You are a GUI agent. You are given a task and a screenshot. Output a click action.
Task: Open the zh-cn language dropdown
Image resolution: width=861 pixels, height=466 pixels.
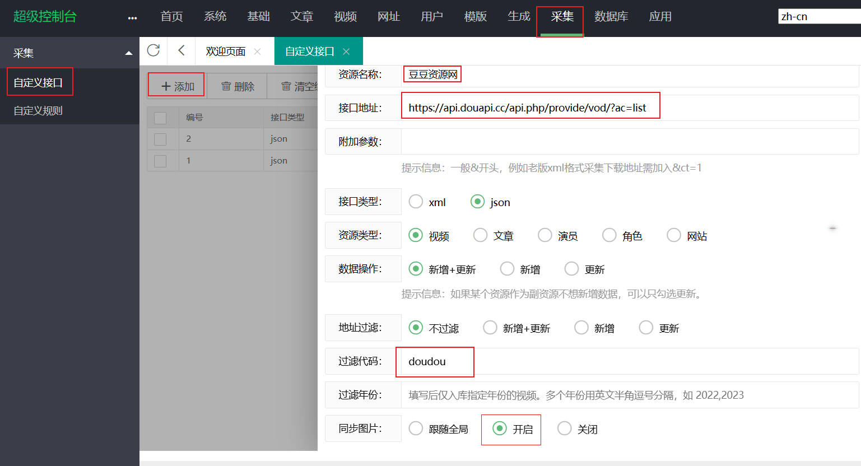click(x=818, y=17)
